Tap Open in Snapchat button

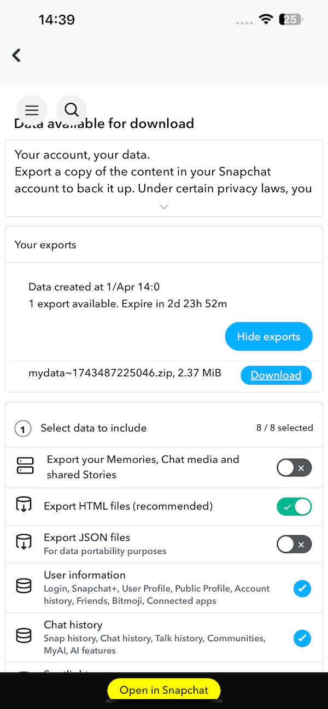point(164,690)
